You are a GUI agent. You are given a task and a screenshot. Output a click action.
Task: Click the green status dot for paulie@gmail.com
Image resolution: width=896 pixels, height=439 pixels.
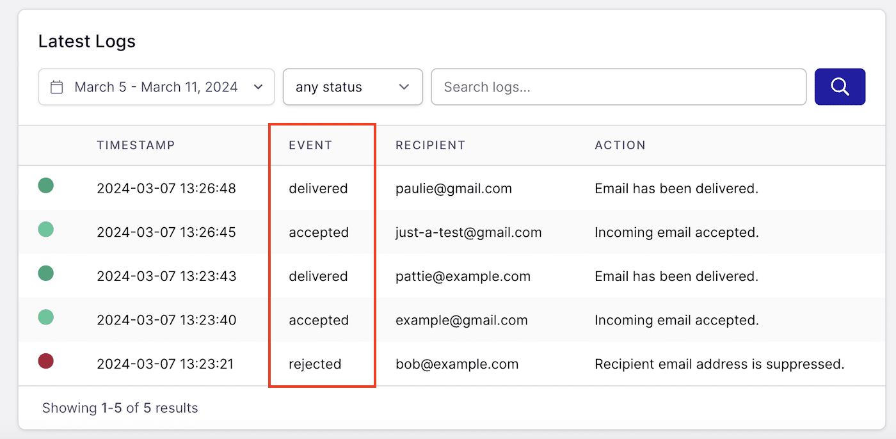[45, 185]
